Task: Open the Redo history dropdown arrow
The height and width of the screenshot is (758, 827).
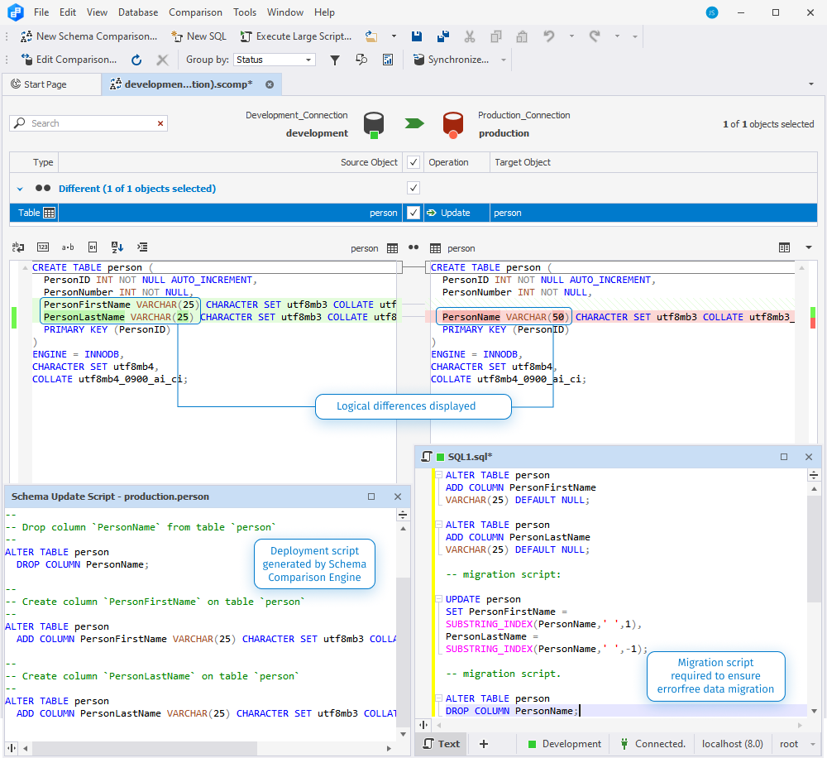Action: click(617, 36)
